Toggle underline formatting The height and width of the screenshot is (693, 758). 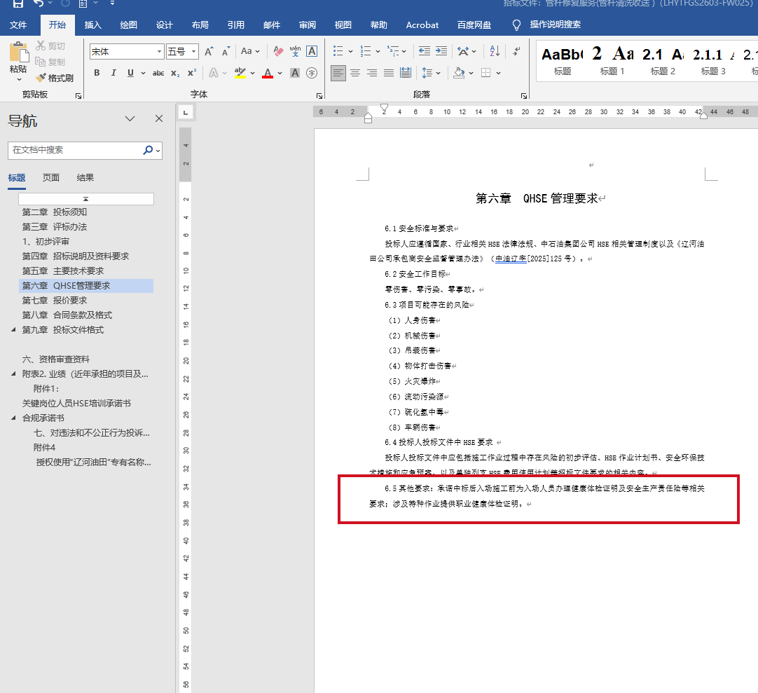pyautogui.click(x=130, y=73)
